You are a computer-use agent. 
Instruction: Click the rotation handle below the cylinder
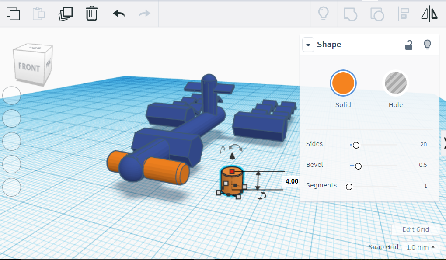point(262,195)
